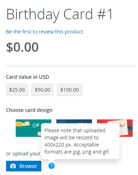Open the 'Be the first to review this product' link
The image size is (138, 175).
coord(45,32)
